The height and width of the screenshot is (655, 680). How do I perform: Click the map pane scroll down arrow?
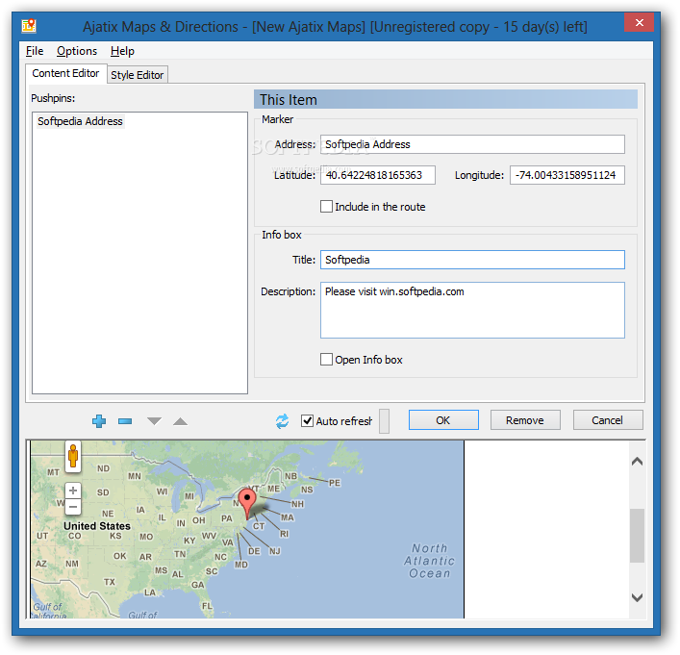(x=637, y=597)
